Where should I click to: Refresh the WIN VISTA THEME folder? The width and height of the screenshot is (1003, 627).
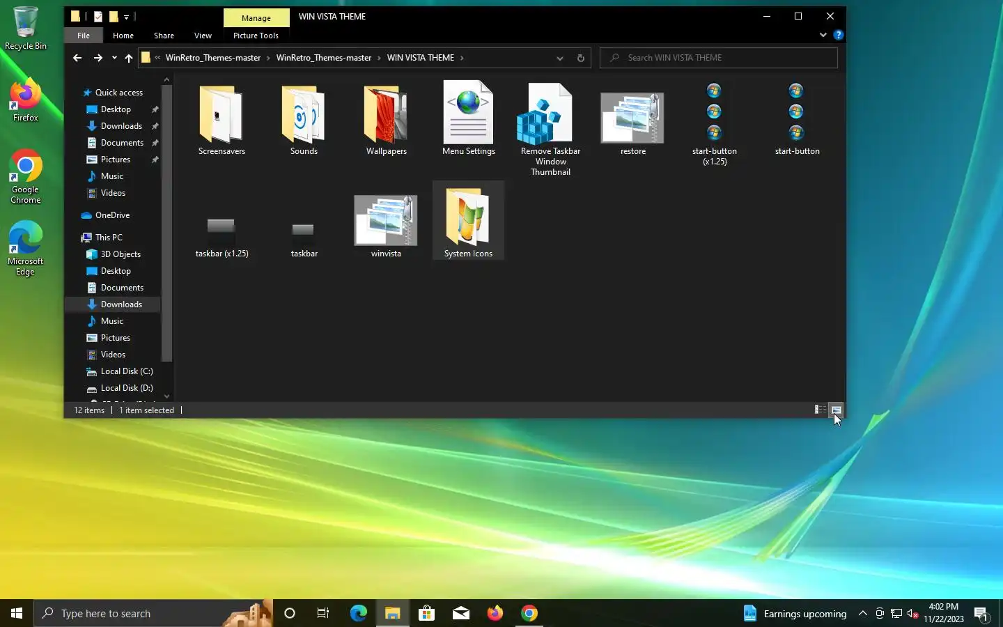tap(580, 58)
